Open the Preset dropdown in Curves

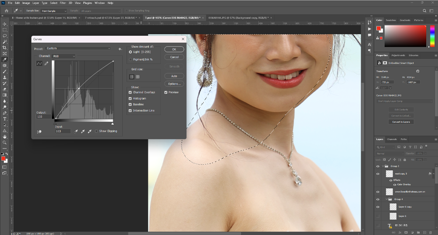[x=78, y=48]
